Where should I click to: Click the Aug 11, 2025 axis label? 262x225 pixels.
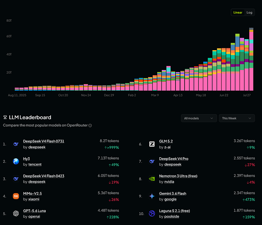tap(17, 95)
